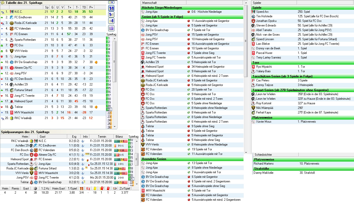354x203 pixels.
Task: Select the 'Ryo Miyaichi' row showing '1. Tor'
Action: point(303,67)
